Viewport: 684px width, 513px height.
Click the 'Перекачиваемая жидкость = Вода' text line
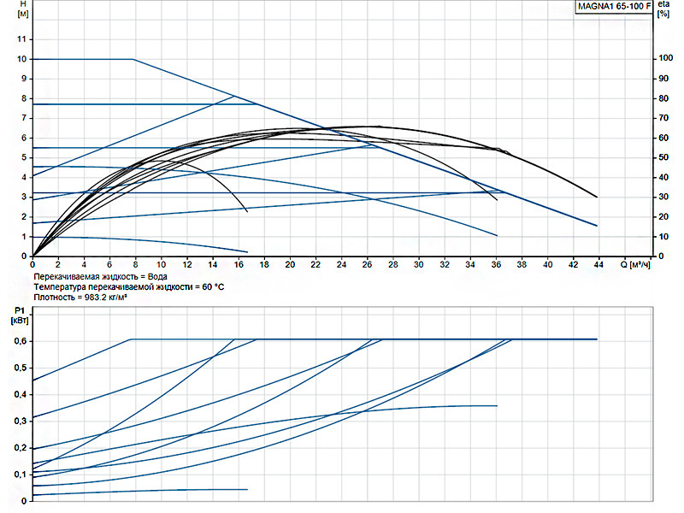(100, 276)
